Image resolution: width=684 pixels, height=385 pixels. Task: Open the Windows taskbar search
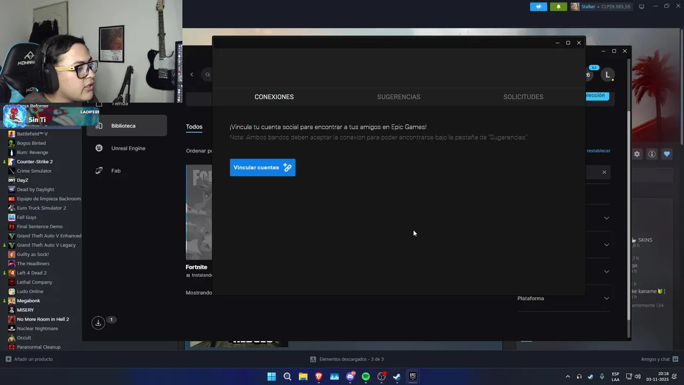click(287, 376)
